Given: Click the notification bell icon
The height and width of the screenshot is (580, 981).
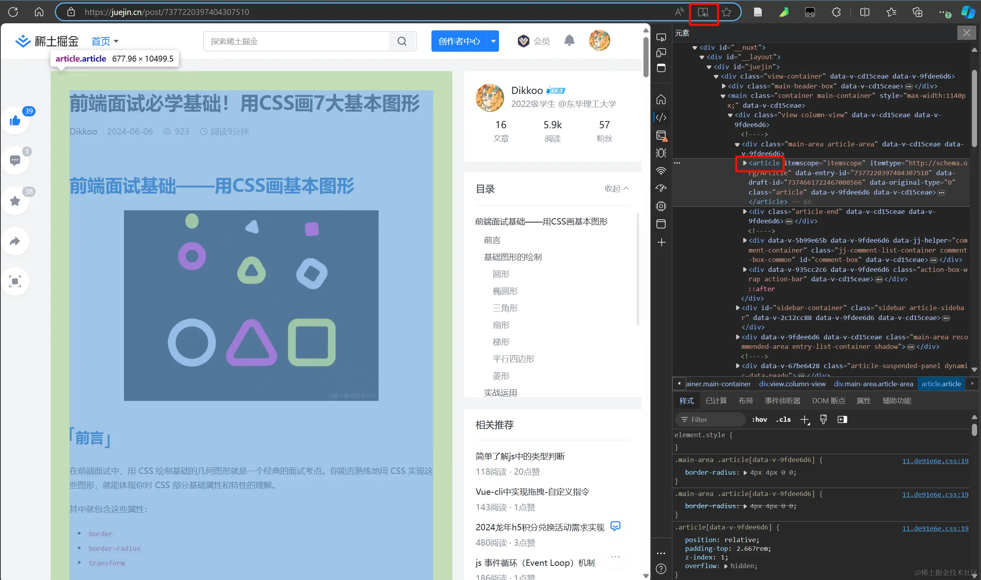Looking at the screenshot, I should pyautogui.click(x=569, y=41).
